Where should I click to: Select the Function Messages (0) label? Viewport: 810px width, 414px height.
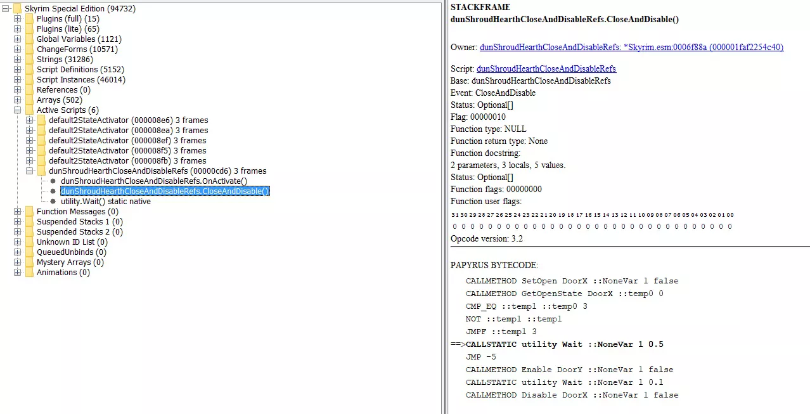77,212
